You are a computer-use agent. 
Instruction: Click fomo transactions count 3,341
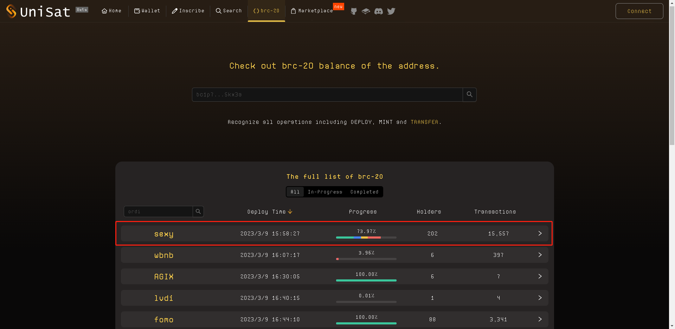tap(499, 319)
